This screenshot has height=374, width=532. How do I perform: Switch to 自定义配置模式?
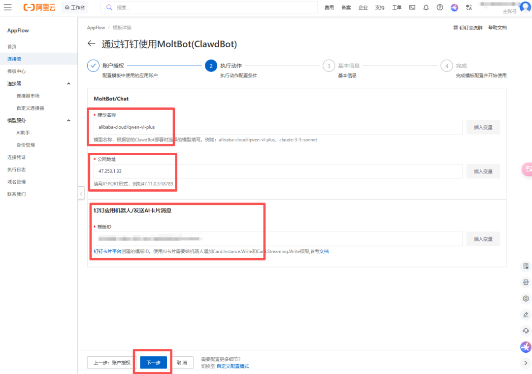(233, 366)
